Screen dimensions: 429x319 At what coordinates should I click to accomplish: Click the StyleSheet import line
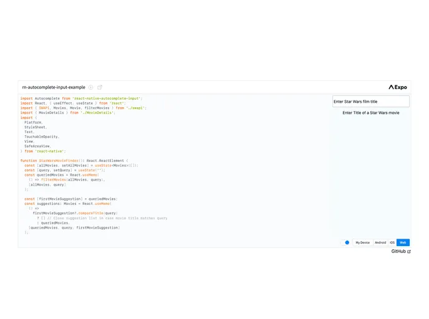tap(36, 127)
